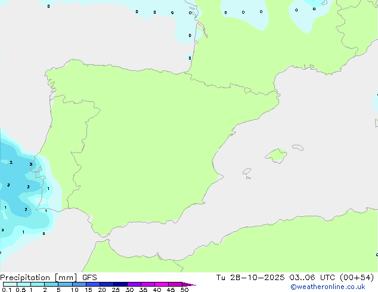Viewport: 378px width, 292px height.
Task: Click the legend label '0.1'
Action: point(7,290)
